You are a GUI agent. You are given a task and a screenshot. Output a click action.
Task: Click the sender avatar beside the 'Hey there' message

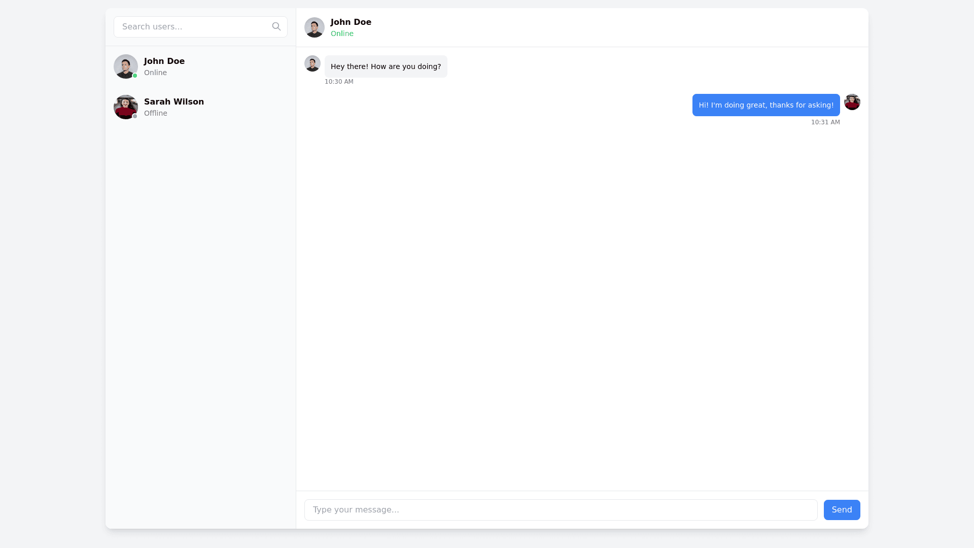[312, 63]
